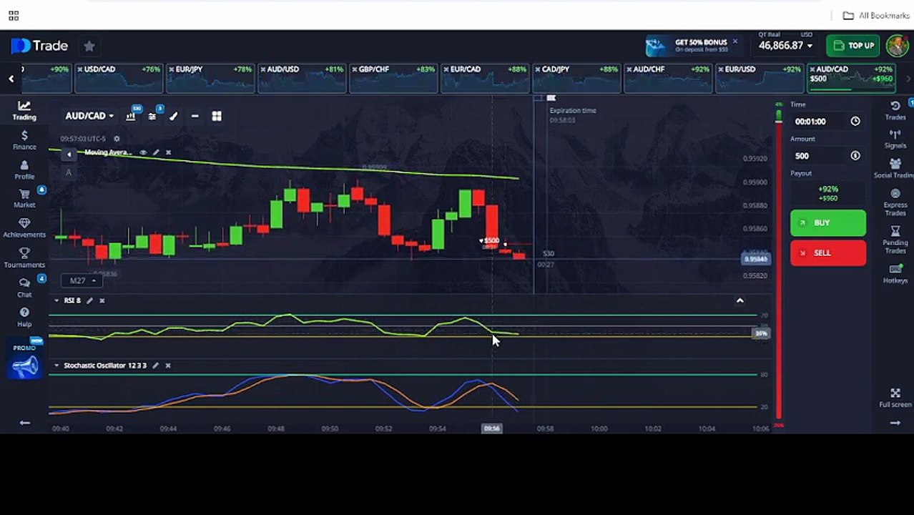The image size is (914, 515).
Task: Switch to the EUR/USD asset tab
Action: point(760,78)
